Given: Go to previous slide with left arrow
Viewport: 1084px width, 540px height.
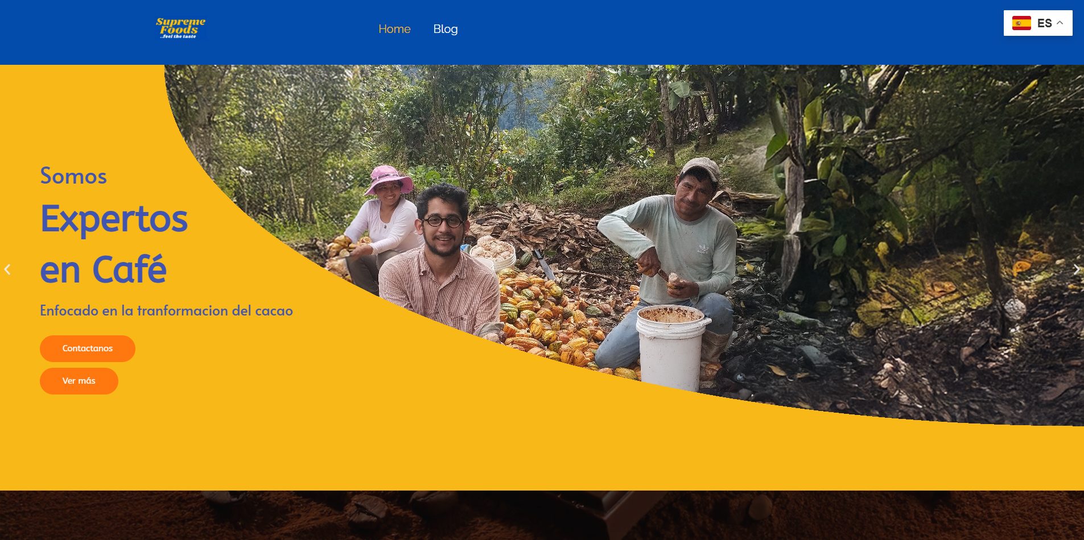Looking at the screenshot, I should click(x=7, y=269).
